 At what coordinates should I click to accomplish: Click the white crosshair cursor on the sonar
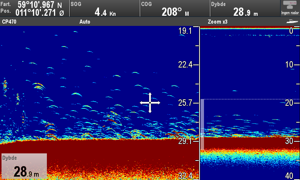pos(150,103)
